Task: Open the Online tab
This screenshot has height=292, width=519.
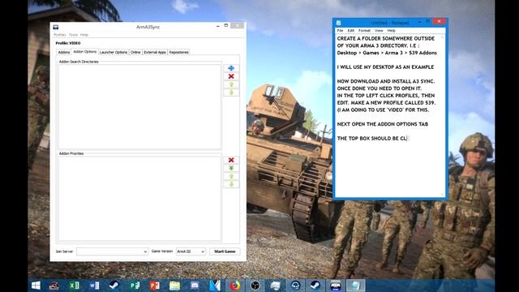Action: (x=135, y=52)
